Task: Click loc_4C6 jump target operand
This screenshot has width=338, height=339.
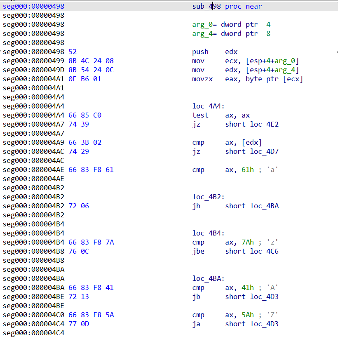Action: 264,252
